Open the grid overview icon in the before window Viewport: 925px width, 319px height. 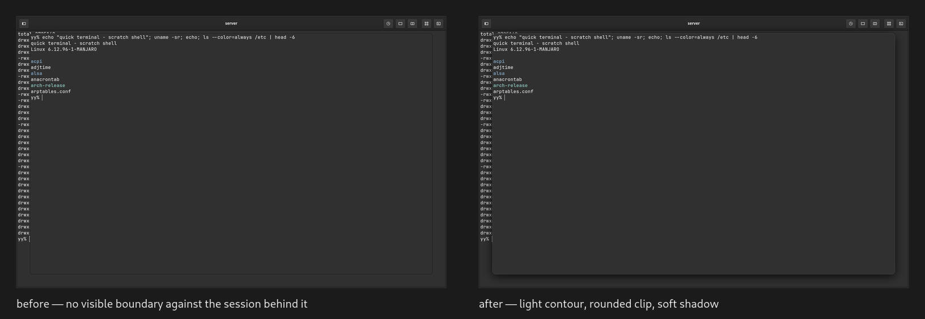click(x=427, y=24)
